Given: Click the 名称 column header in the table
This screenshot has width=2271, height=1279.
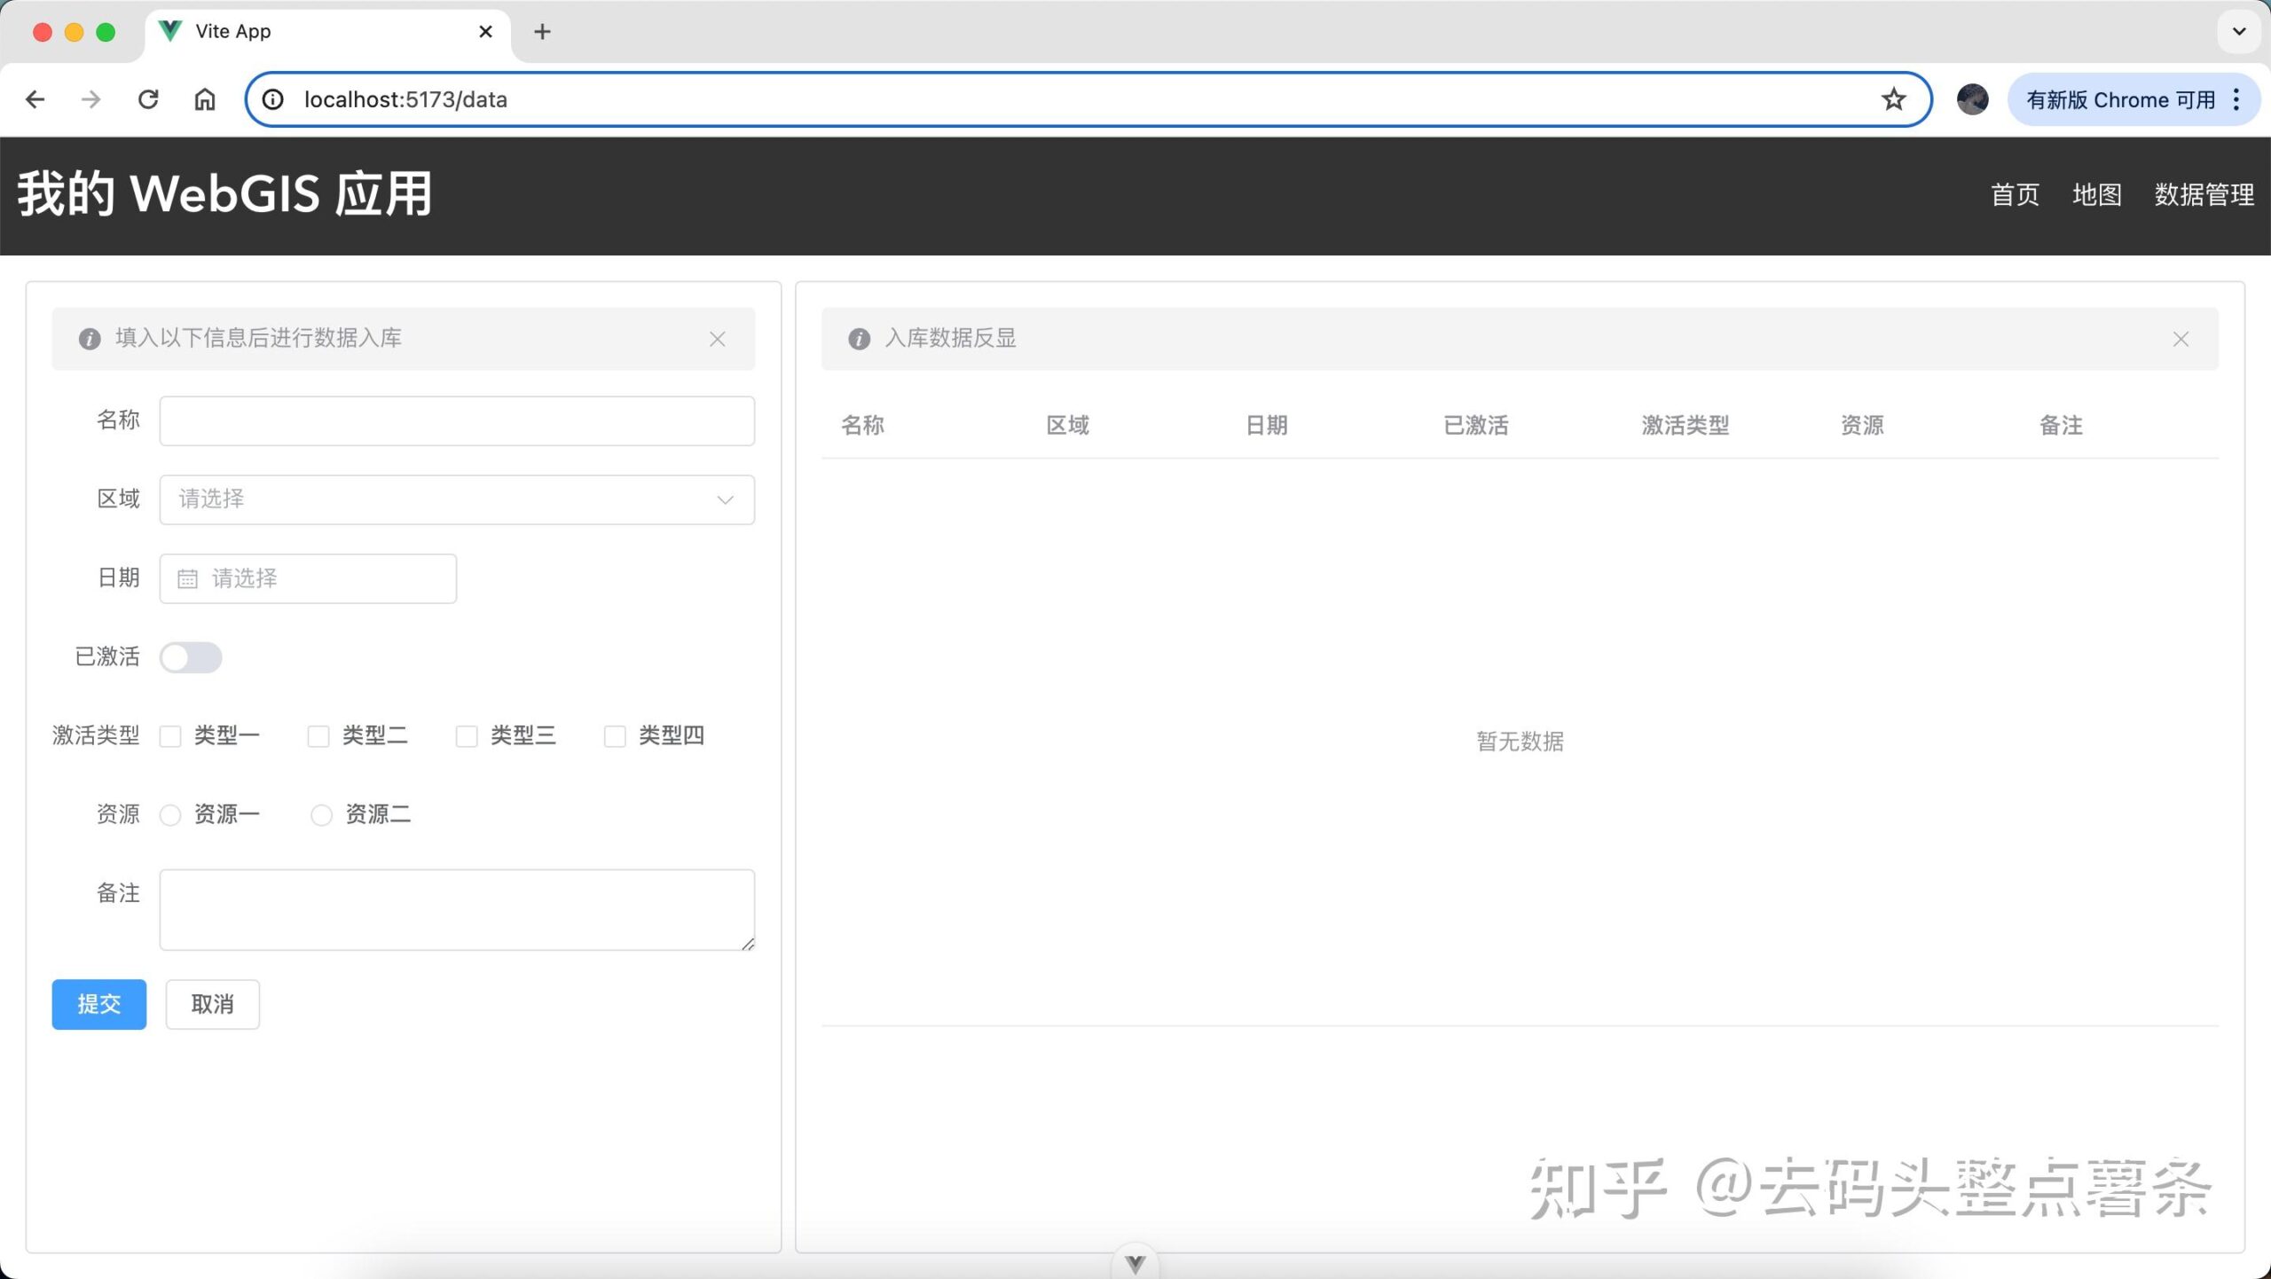Looking at the screenshot, I should [x=862, y=426].
